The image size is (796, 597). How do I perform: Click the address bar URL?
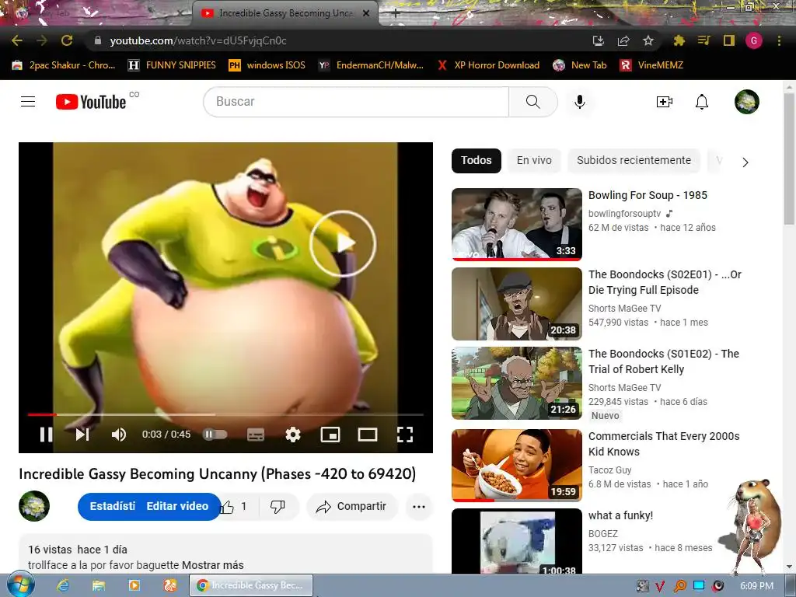[x=198, y=40]
